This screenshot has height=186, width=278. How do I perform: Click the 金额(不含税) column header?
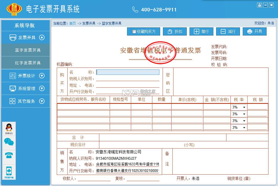(x=217, y=100)
